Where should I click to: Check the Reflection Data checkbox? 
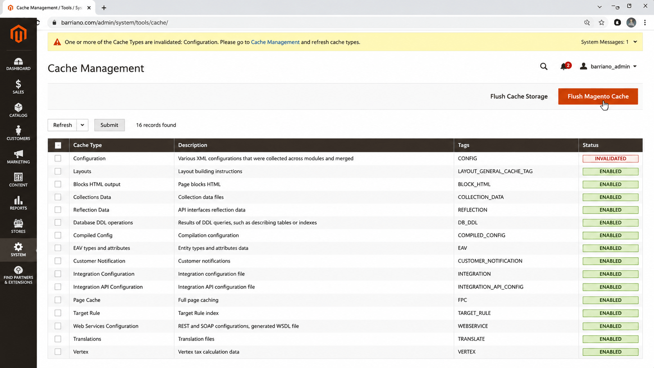tap(58, 210)
